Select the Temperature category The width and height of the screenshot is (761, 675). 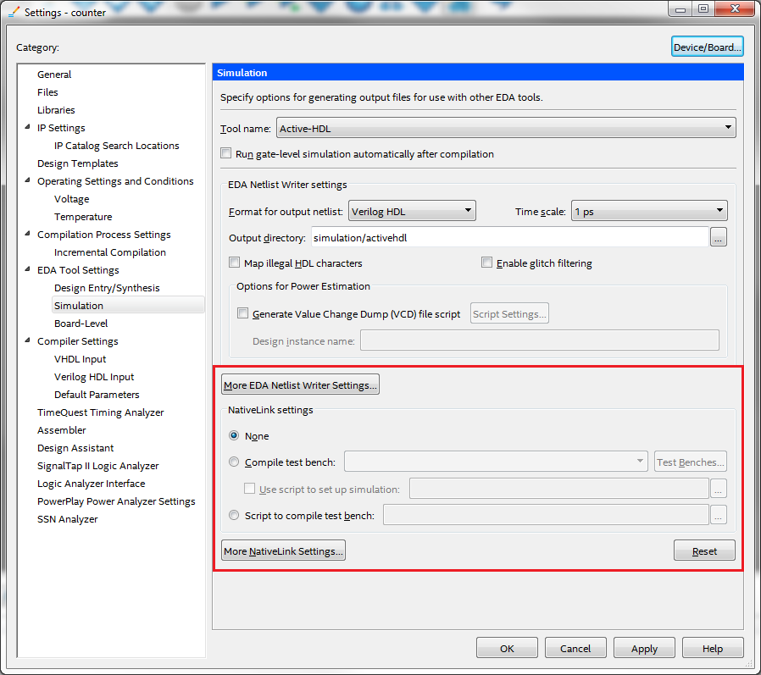[x=83, y=217]
